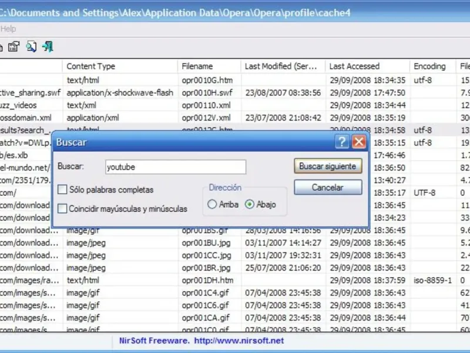Toggle Coincidir mayúsculas y minúsculas checkbox
The height and width of the screenshot is (353, 470).
pyautogui.click(x=62, y=208)
